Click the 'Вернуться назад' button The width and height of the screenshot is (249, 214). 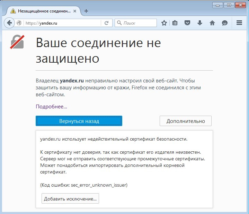coord(79,121)
